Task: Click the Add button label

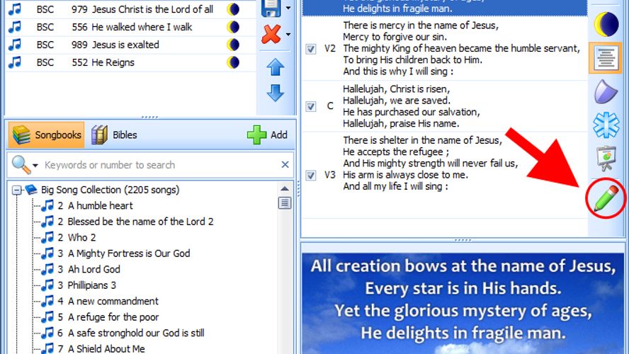Action: pos(279,135)
